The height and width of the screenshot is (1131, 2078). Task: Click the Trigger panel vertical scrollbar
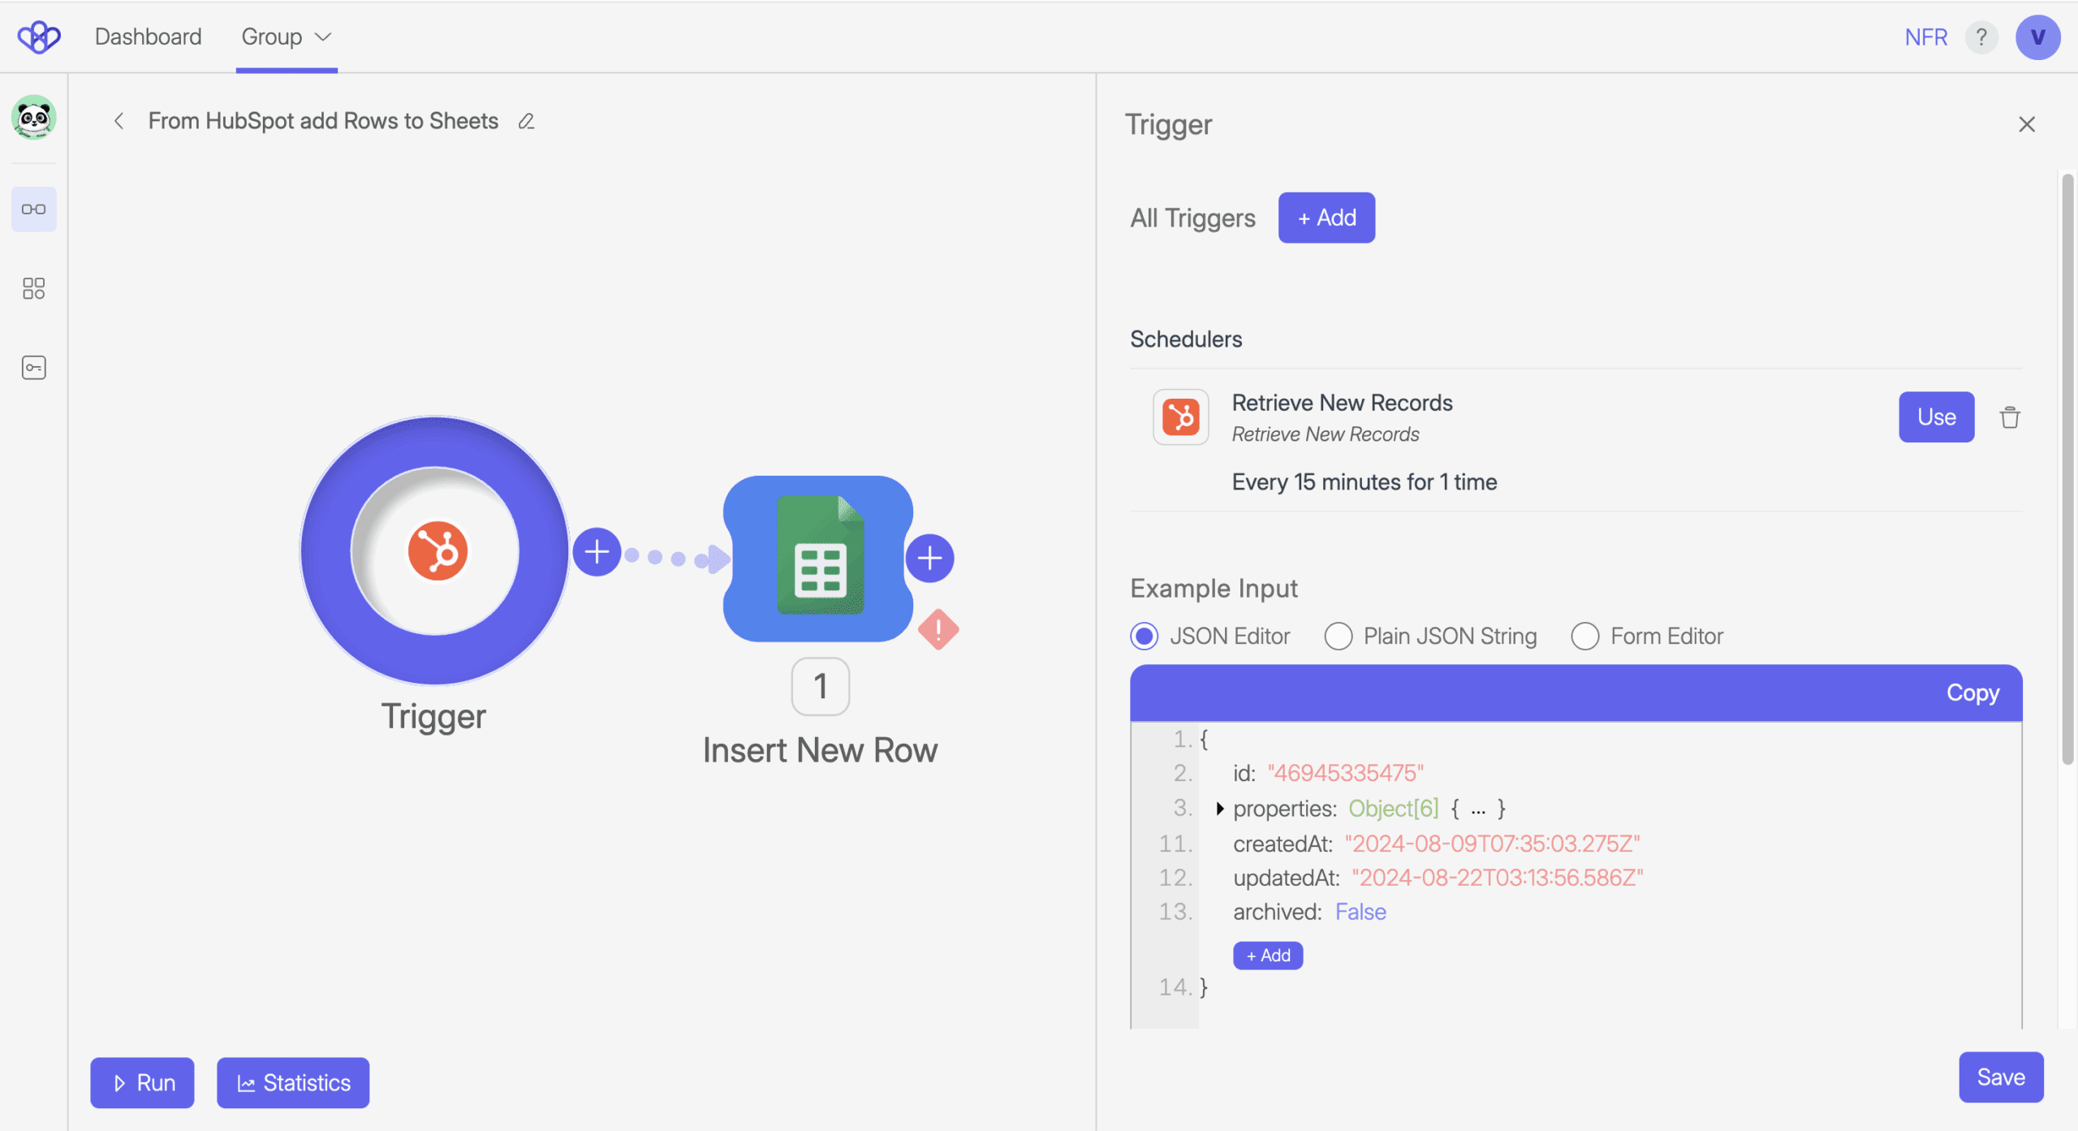[x=2067, y=469]
